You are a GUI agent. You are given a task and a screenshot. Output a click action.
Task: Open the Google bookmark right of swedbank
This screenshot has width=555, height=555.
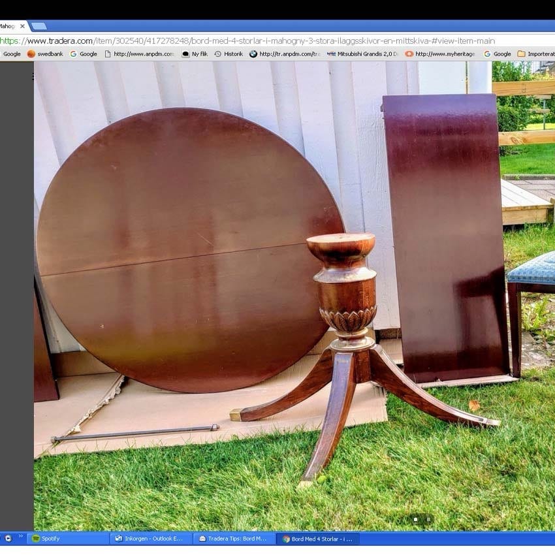pos(84,54)
